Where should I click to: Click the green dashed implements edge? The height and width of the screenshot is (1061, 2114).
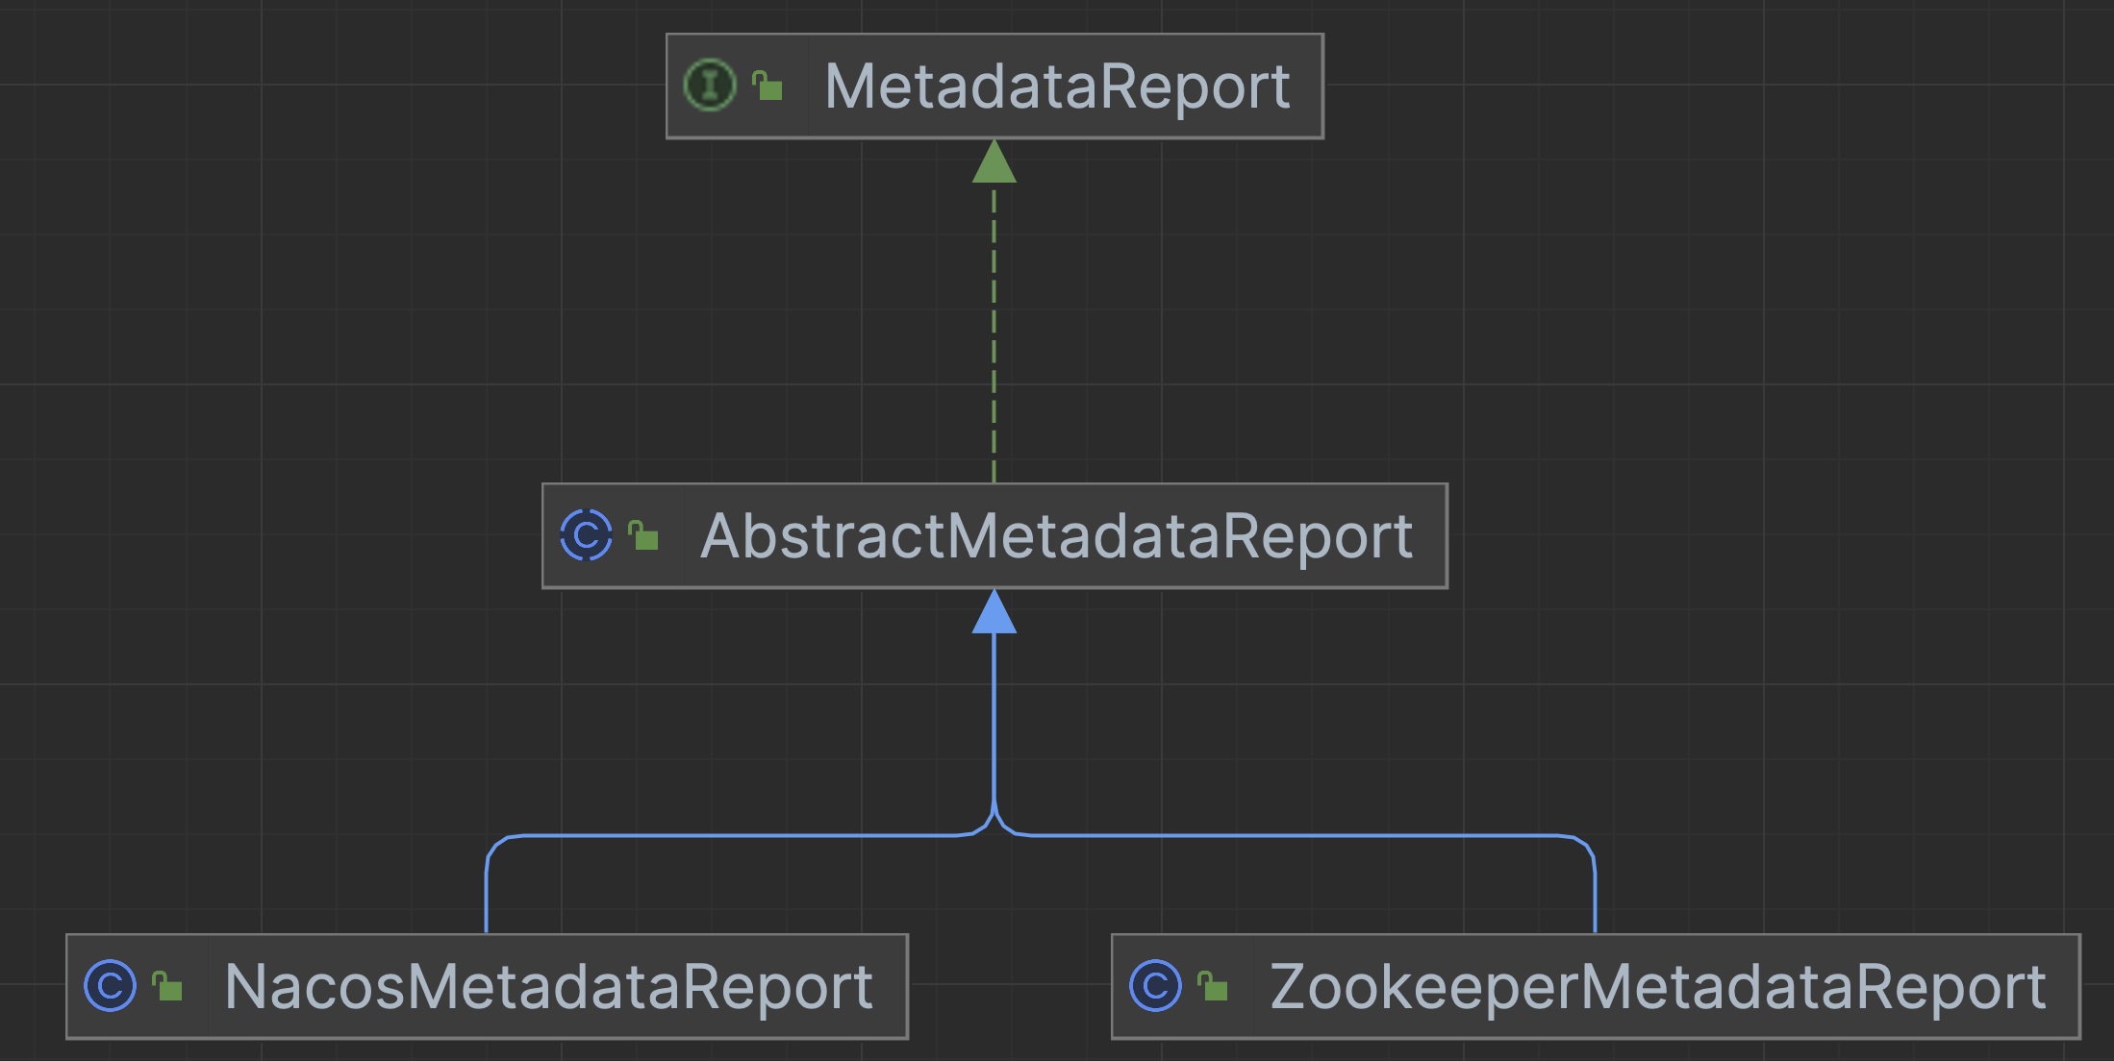coord(994,333)
